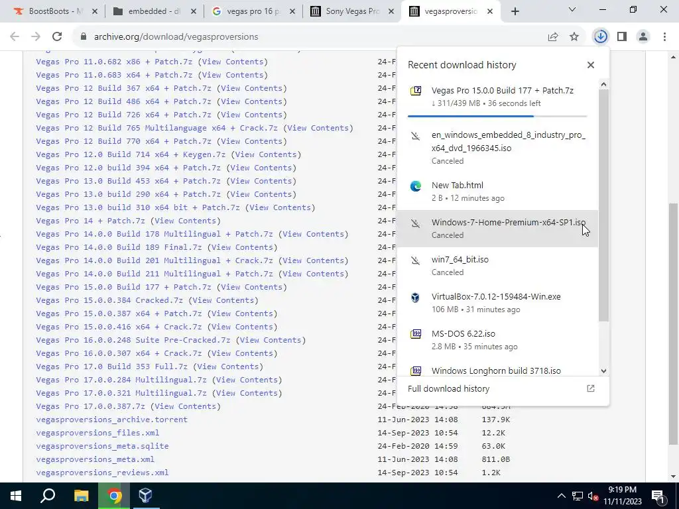Reload the archive.org page
679x509 pixels.
pyautogui.click(x=57, y=37)
